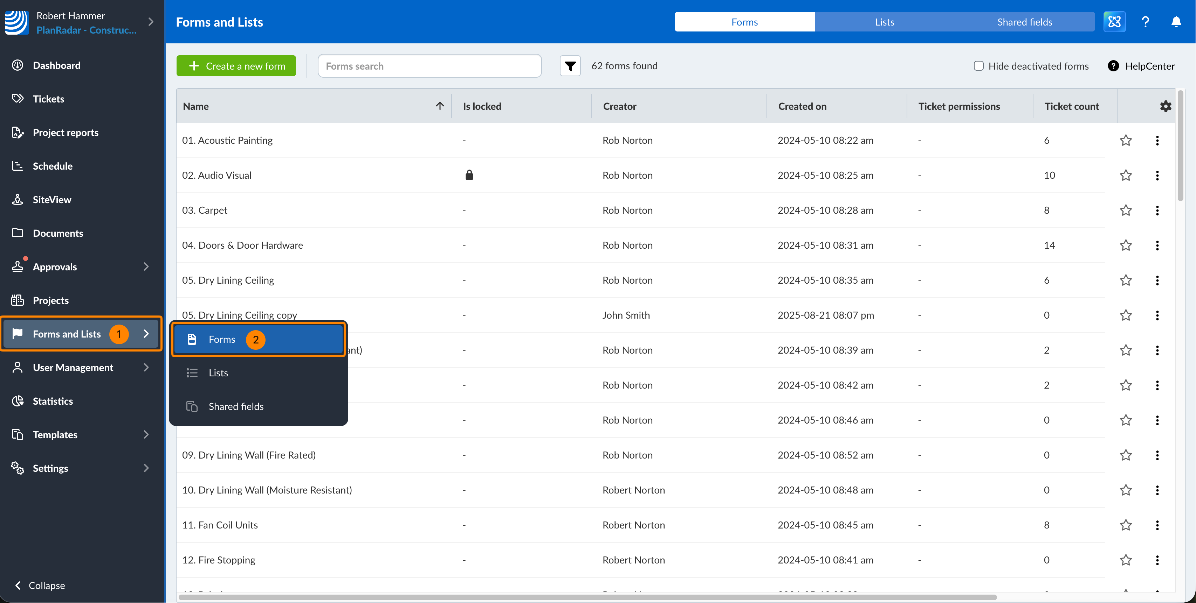Screen dimensions: 1196x603
Task: Select Shared fields in the flyout menu
Action: point(258,406)
